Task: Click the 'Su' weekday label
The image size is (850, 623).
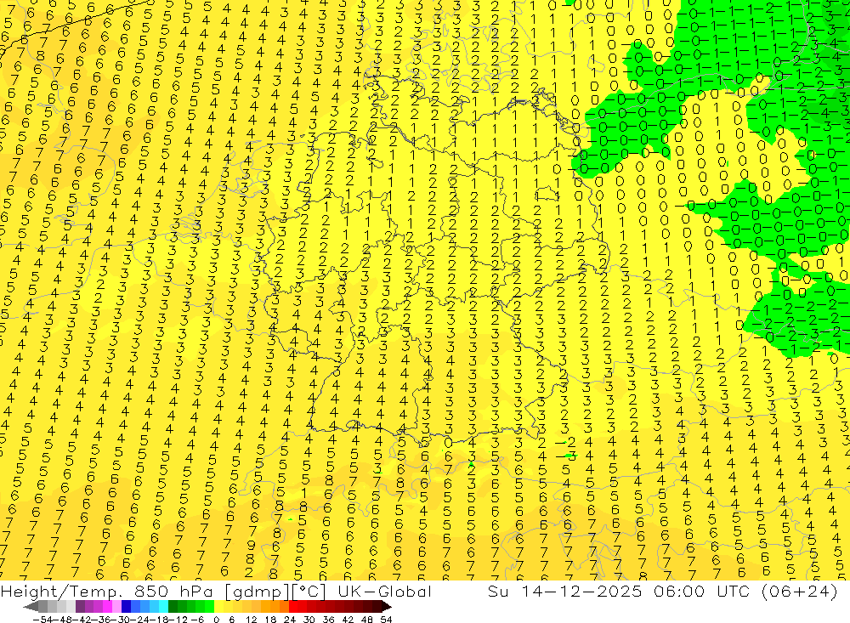Action: click(x=498, y=592)
